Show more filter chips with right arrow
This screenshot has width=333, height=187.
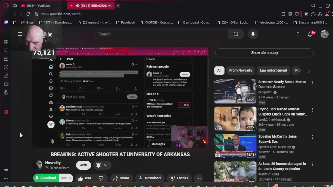tap(309, 71)
